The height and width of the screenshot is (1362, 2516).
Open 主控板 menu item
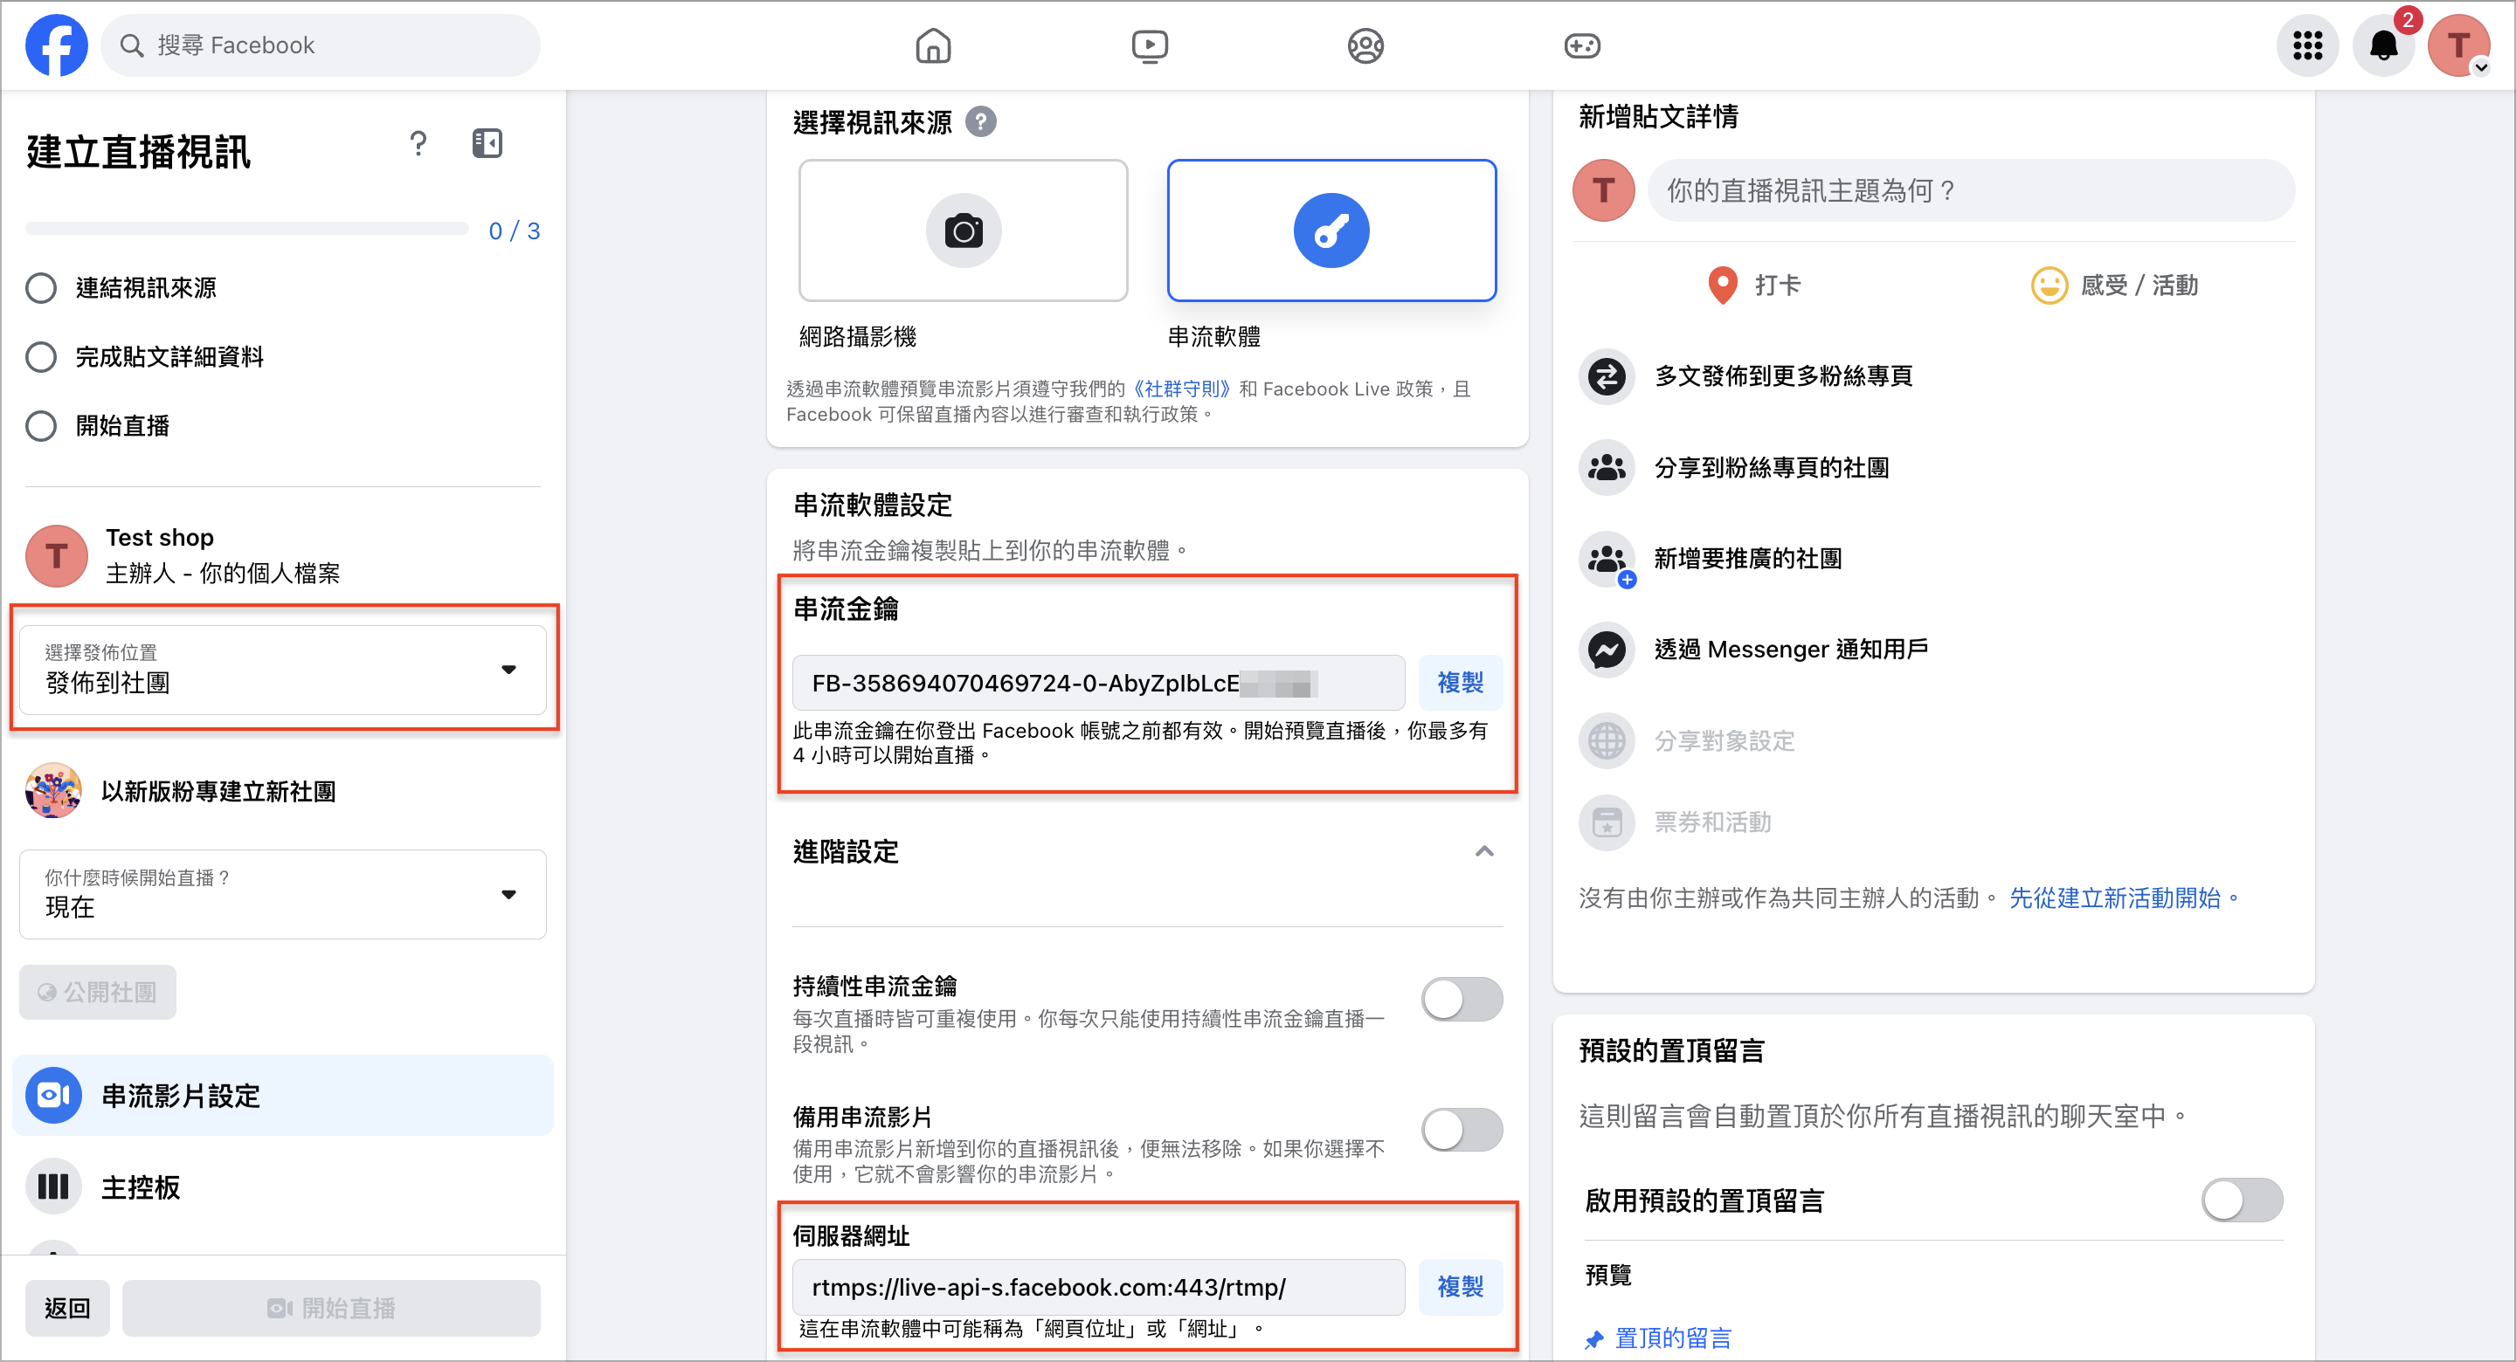pyautogui.click(x=283, y=1187)
